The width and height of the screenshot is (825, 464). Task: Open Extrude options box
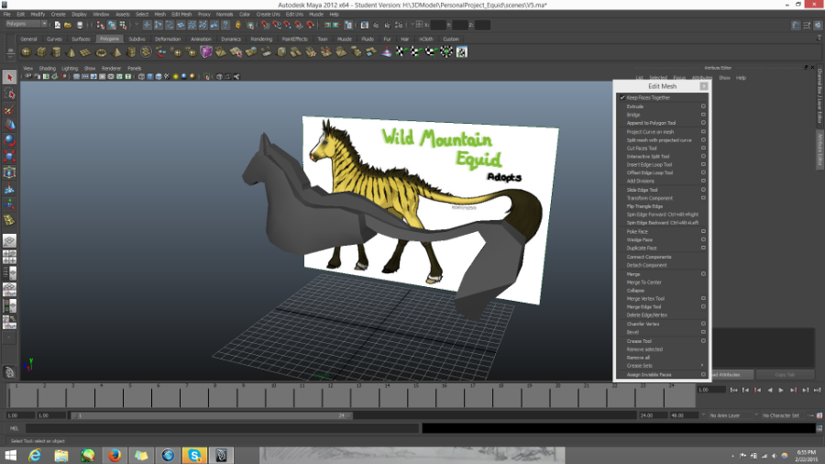point(703,106)
